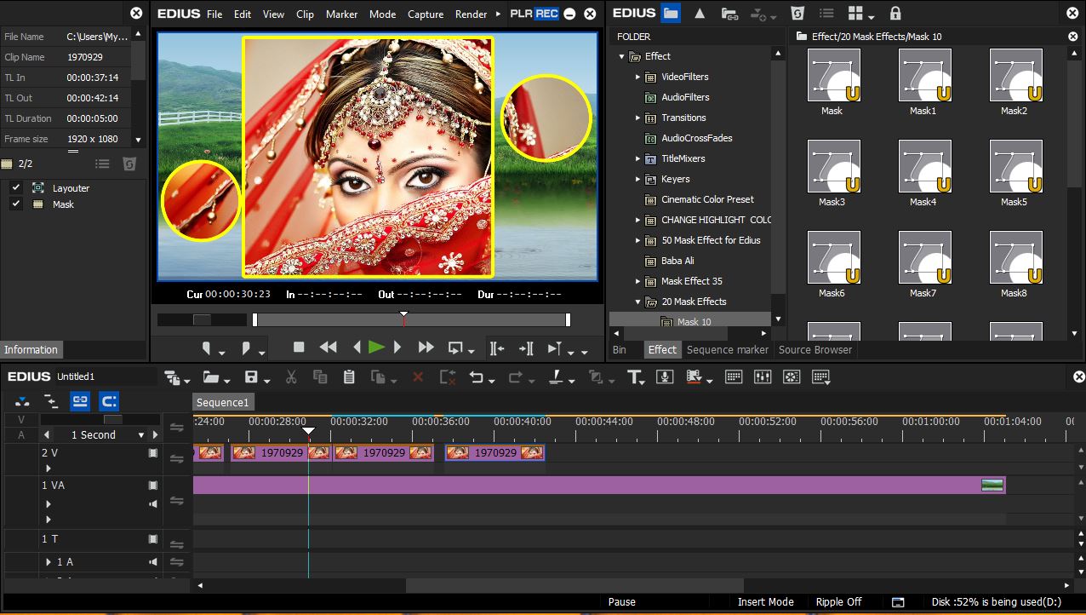1086x615 pixels.
Task: Click the voice-over microphone icon
Action: 666,377
